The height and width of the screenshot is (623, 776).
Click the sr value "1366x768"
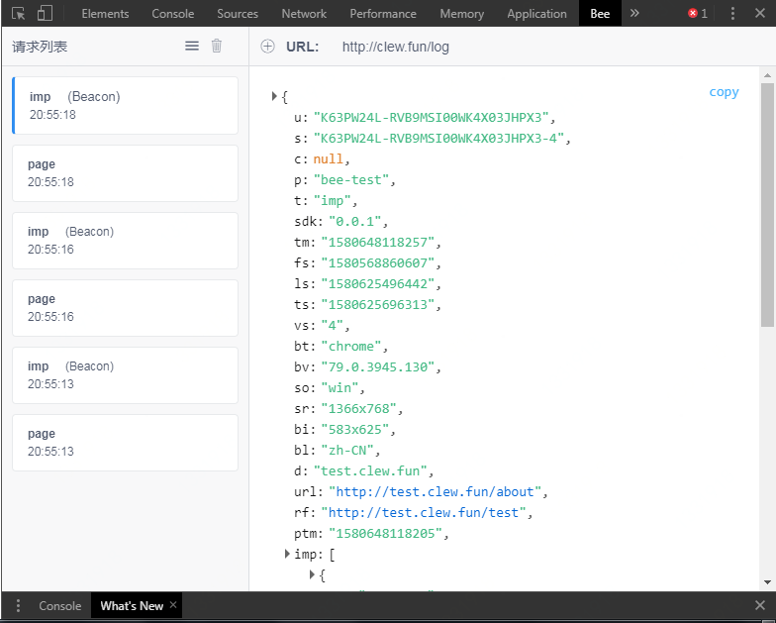359,408
